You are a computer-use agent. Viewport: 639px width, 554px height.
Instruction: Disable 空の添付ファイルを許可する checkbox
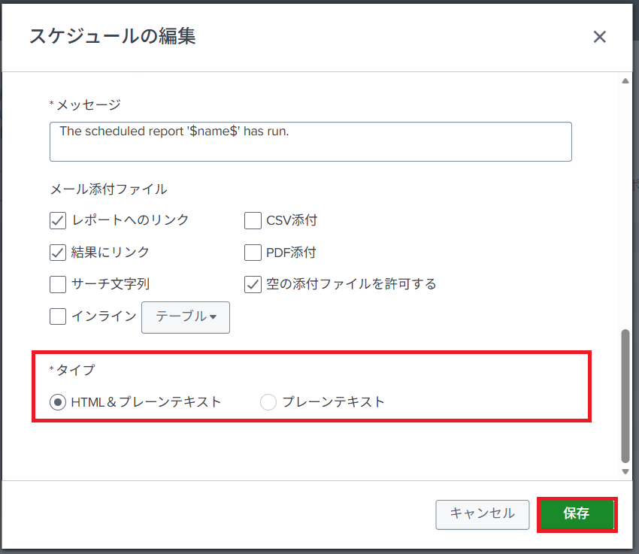(253, 284)
